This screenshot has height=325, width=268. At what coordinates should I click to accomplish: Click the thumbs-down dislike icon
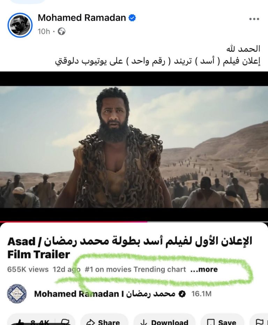(x=65, y=322)
